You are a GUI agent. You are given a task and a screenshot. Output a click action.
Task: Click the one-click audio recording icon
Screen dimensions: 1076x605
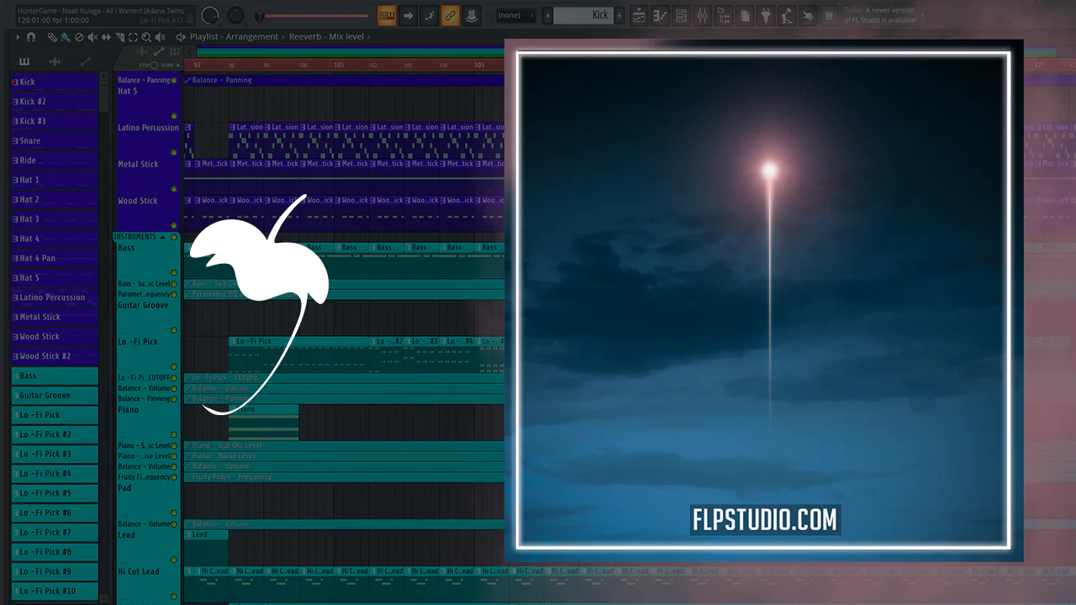pyautogui.click(x=808, y=15)
